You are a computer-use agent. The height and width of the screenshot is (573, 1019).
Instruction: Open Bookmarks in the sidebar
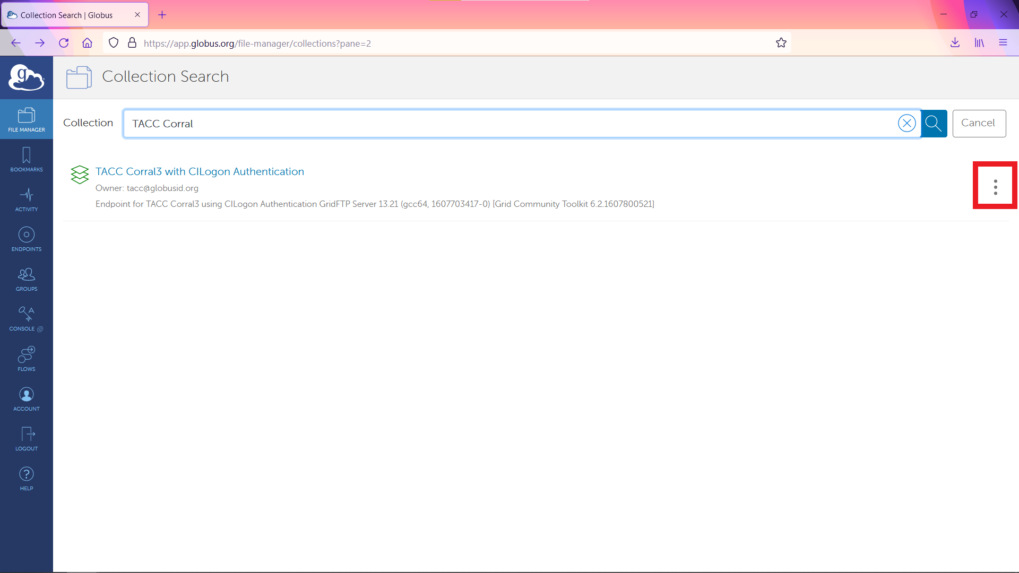tap(27, 159)
